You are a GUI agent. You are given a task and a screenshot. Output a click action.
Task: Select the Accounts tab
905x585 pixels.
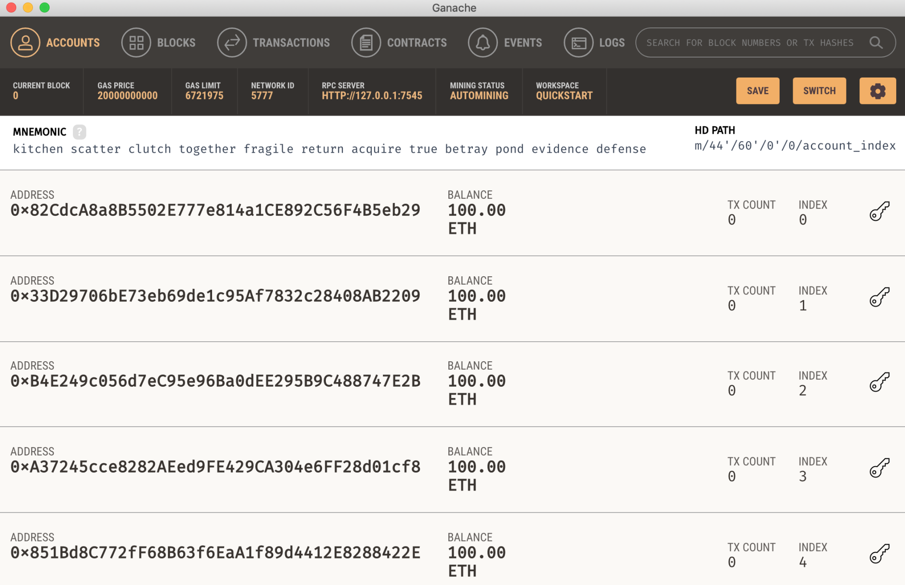(55, 43)
